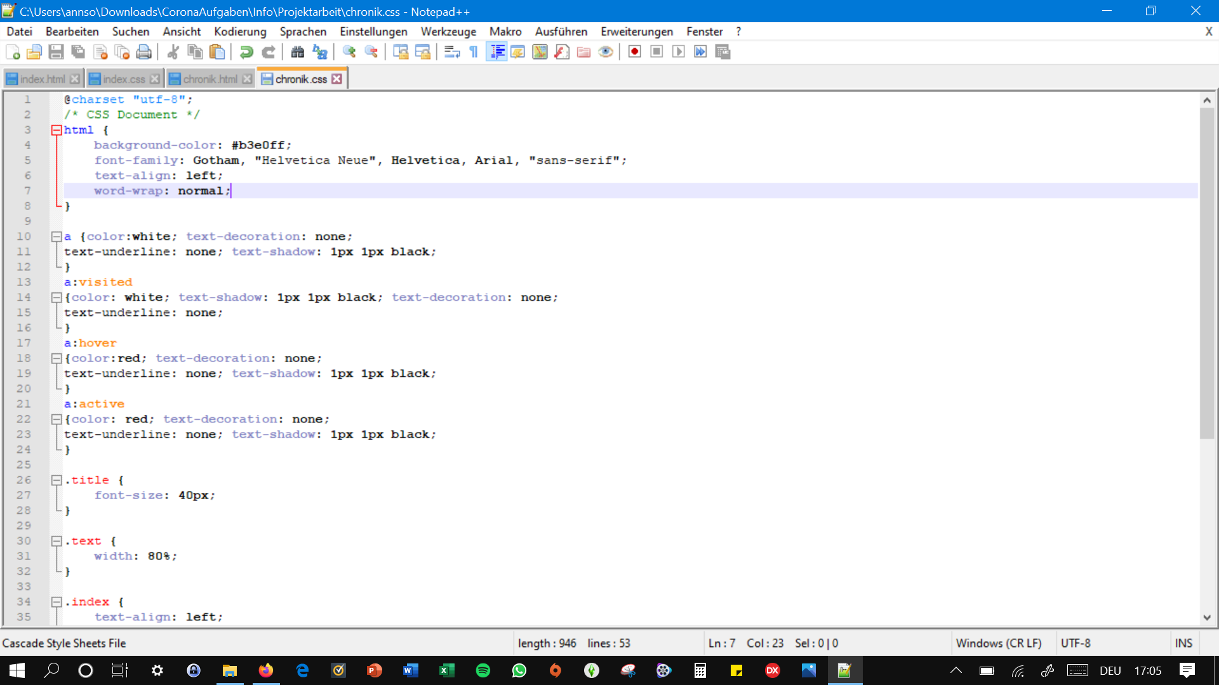Disable the indent guide display

coord(496,51)
